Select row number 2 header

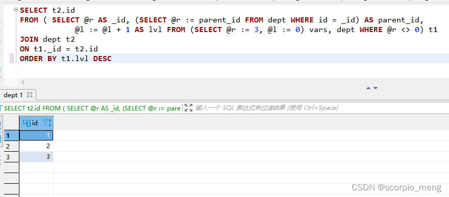[x=11, y=146]
